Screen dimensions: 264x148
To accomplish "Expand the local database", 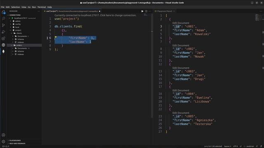I will click(11, 27).
